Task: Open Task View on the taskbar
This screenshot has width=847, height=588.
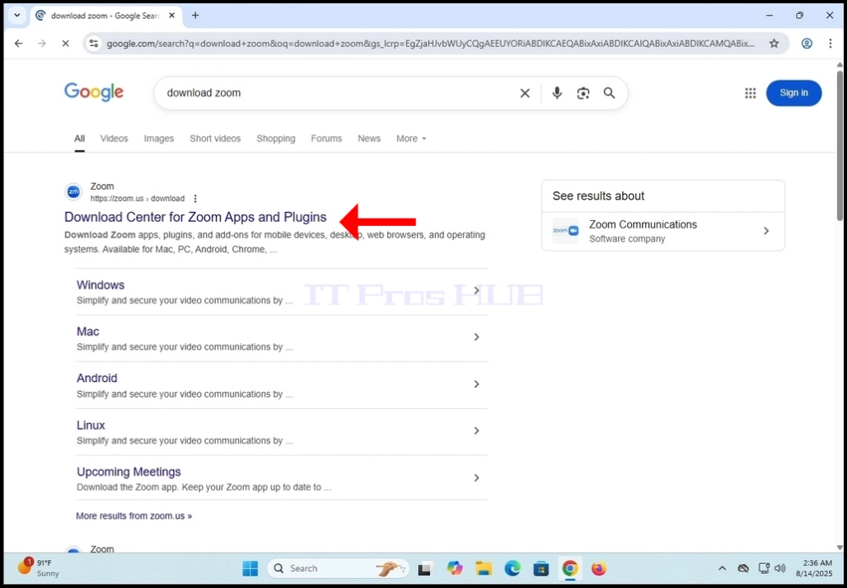Action: pyautogui.click(x=425, y=568)
